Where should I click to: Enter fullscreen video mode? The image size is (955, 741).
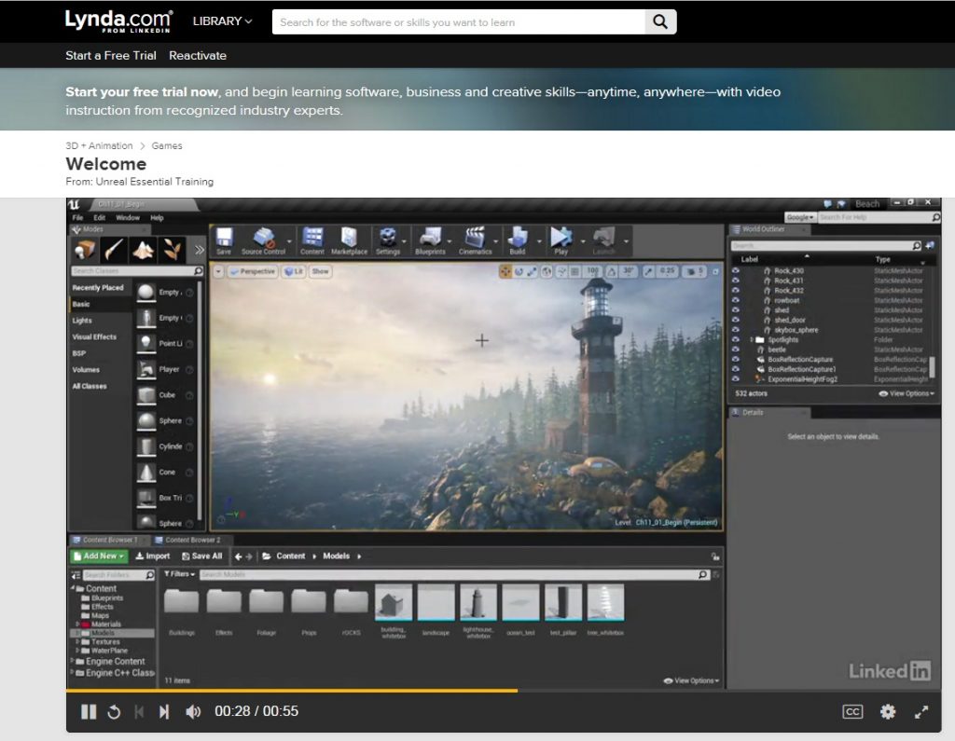[921, 712]
